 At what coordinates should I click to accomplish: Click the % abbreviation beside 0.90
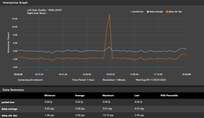(x=109, y=102)
